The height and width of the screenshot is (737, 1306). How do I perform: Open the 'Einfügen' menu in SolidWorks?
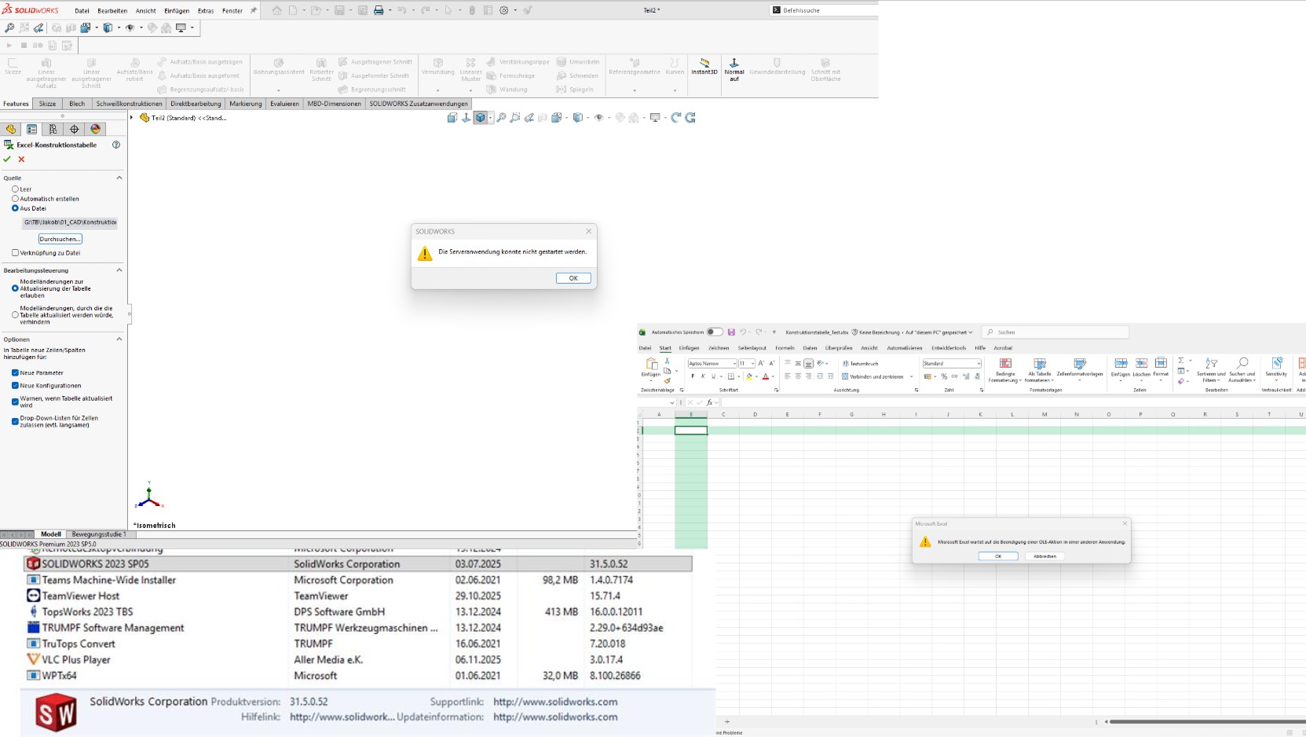pyautogui.click(x=176, y=11)
